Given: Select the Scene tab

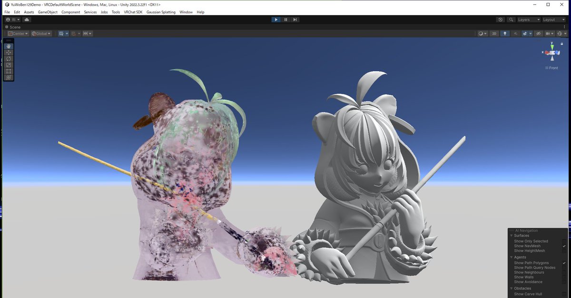Looking at the screenshot, I should 13,27.
